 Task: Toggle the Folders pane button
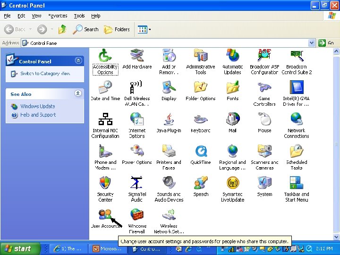117,29
